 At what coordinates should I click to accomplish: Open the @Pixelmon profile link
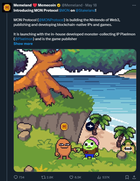(x=24, y=39)
